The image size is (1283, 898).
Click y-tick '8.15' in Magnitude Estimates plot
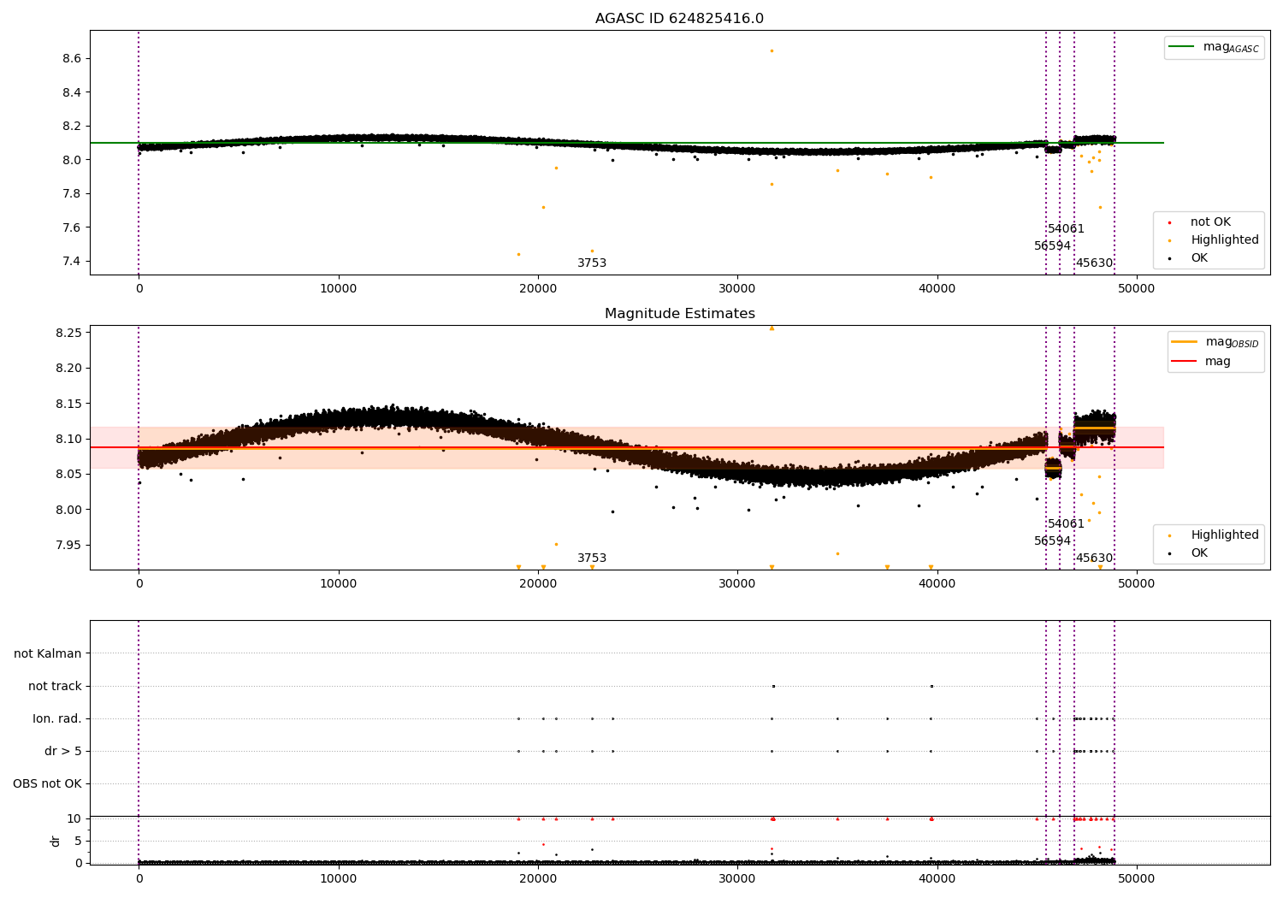point(68,404)
